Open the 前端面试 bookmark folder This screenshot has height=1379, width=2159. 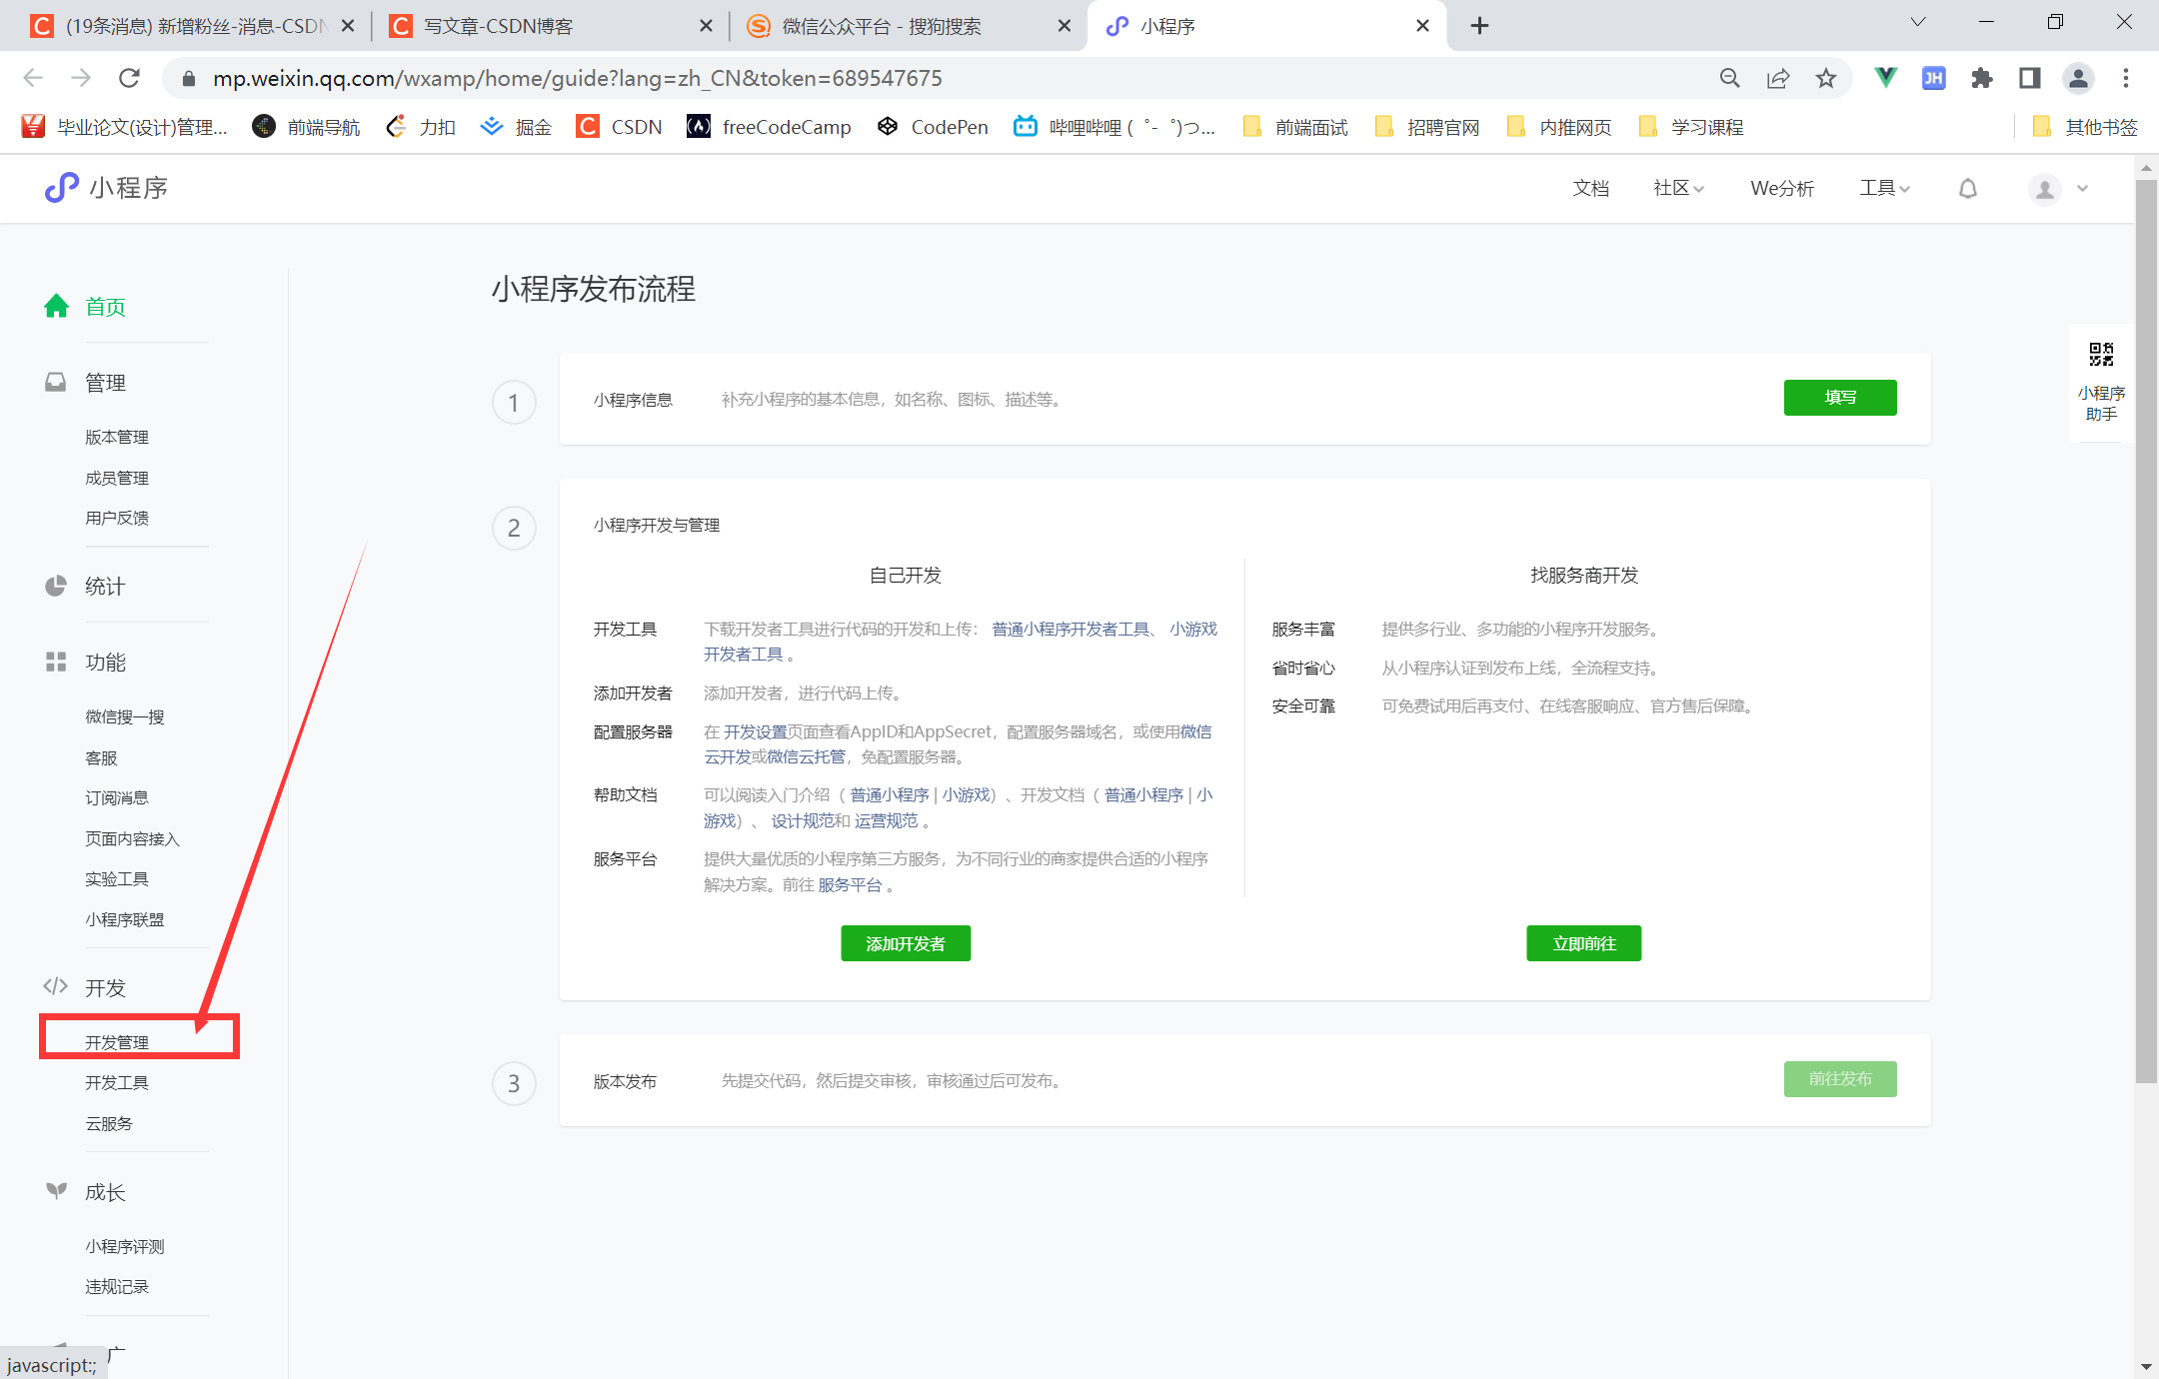(x=1295, y=127)
